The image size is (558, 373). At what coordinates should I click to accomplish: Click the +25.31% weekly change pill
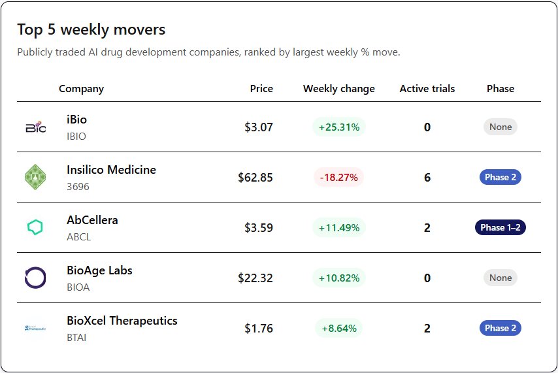click(338, 127)
